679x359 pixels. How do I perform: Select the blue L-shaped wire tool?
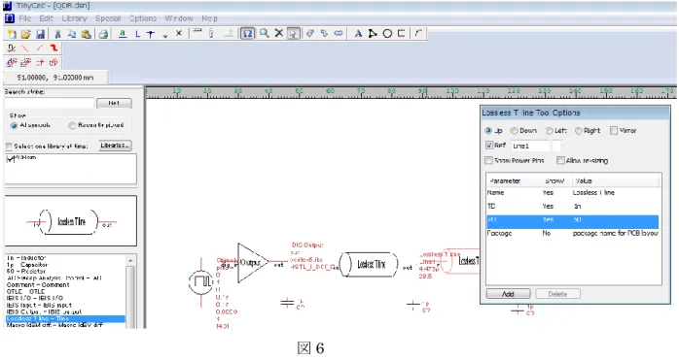[137, 34]
